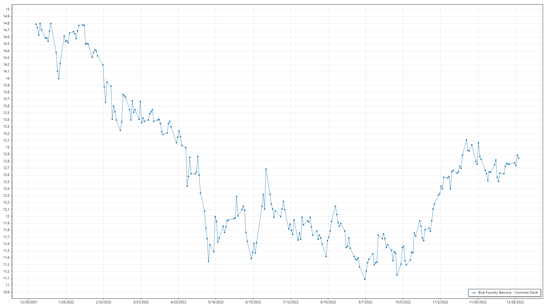
Task: Click the 12/29/2021 x-axis date label
Action: tap(29, 302)
